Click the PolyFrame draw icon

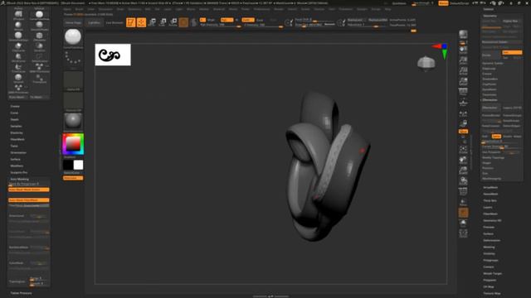[463, 191]
